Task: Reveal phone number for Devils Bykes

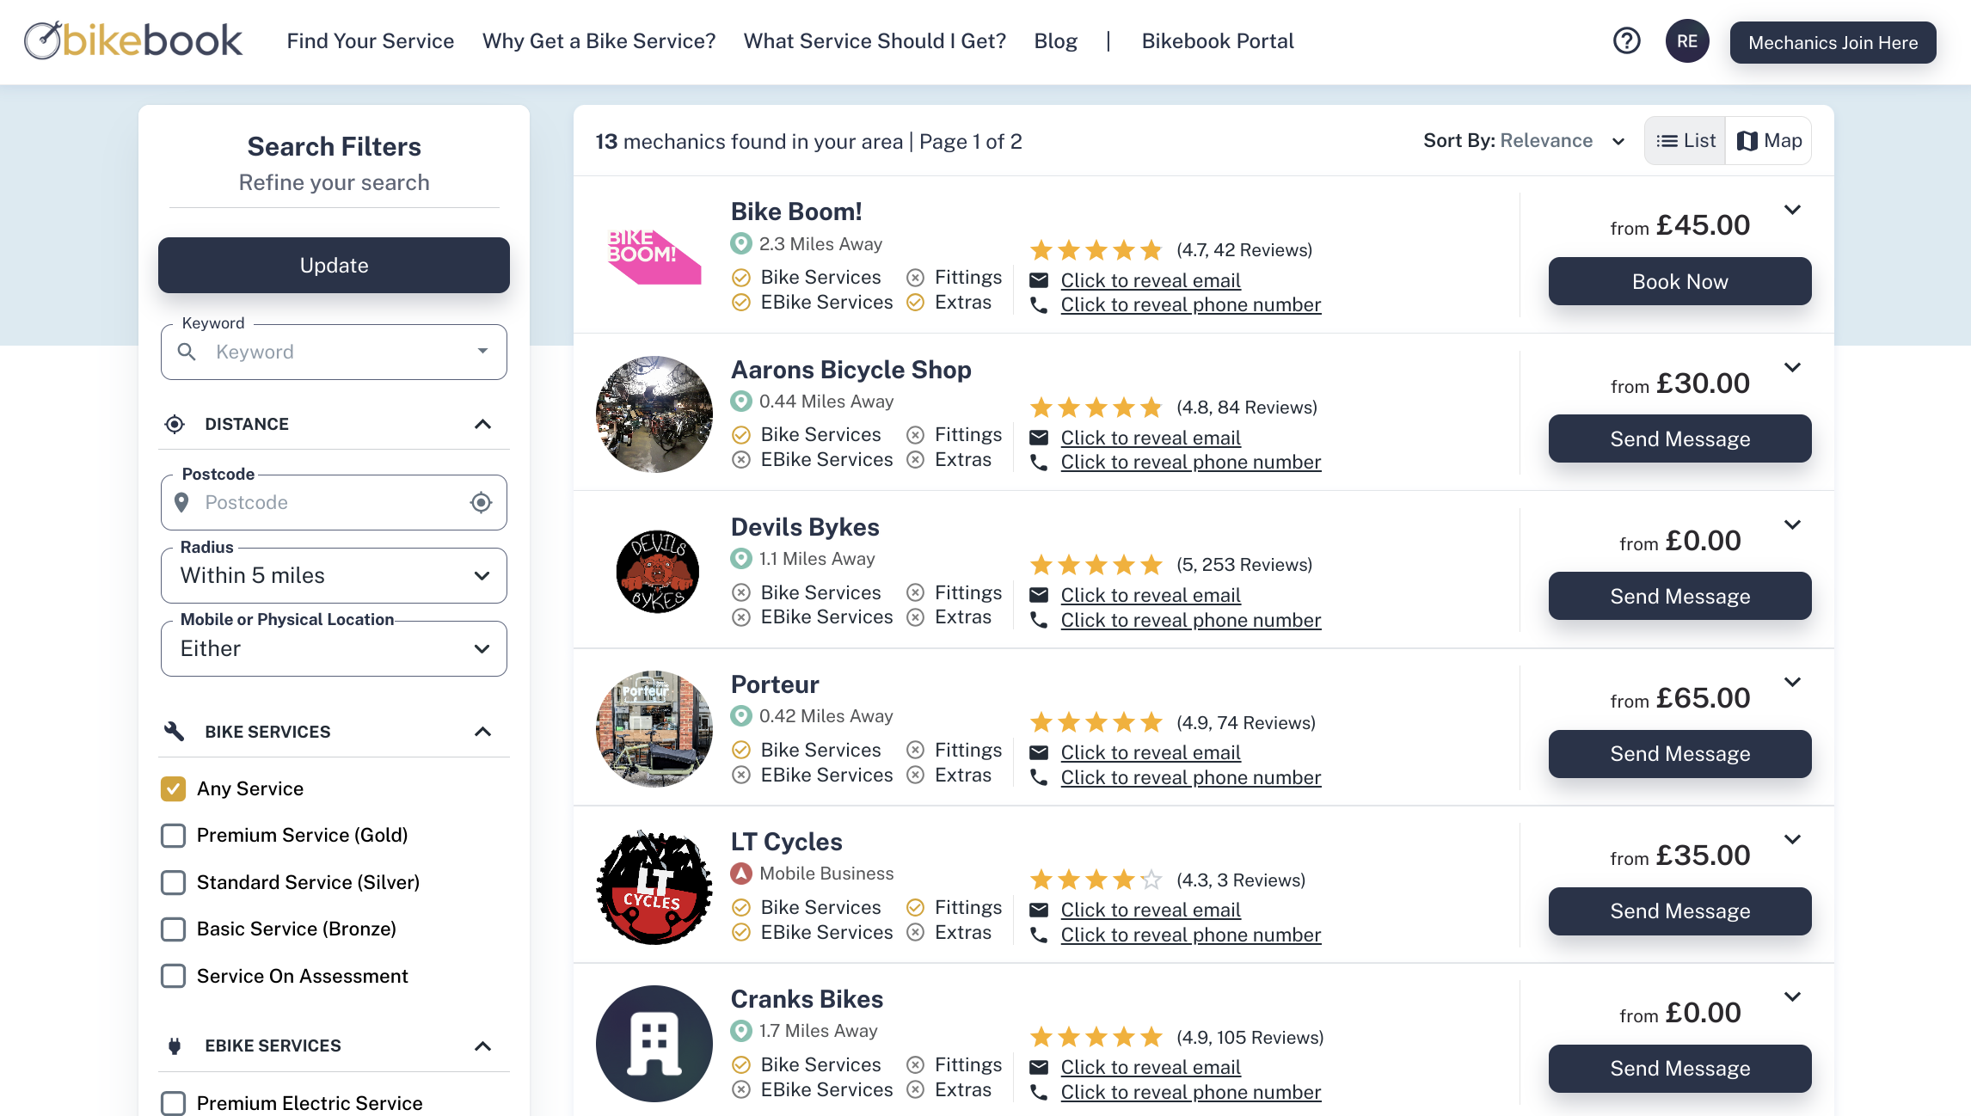Action: click(x=1190, y=620)
